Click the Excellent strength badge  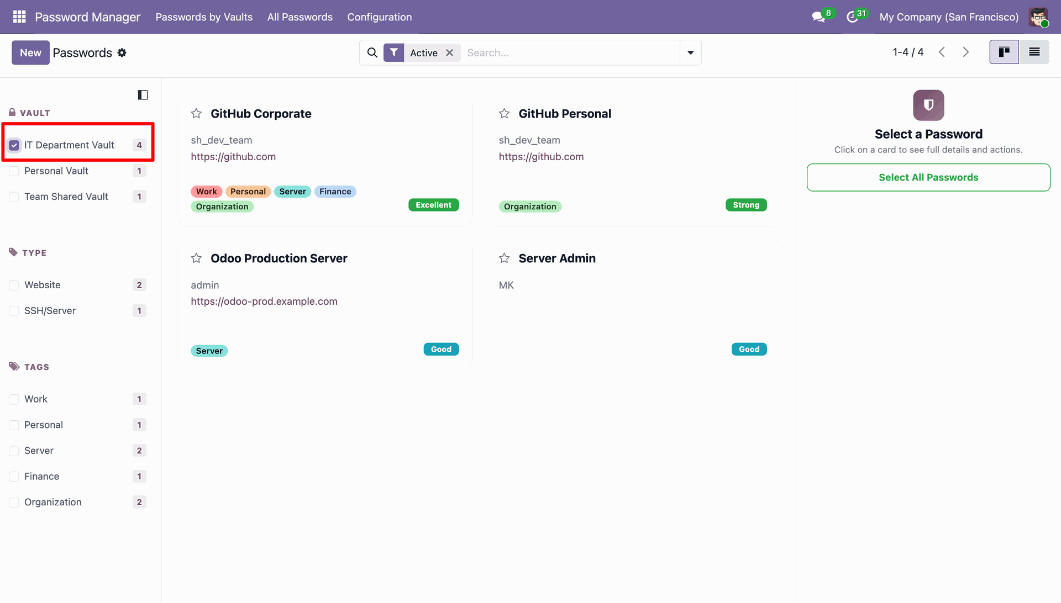pos(434,205)
